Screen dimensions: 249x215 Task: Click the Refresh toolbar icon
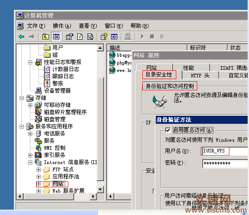click(x=80, y=37)
